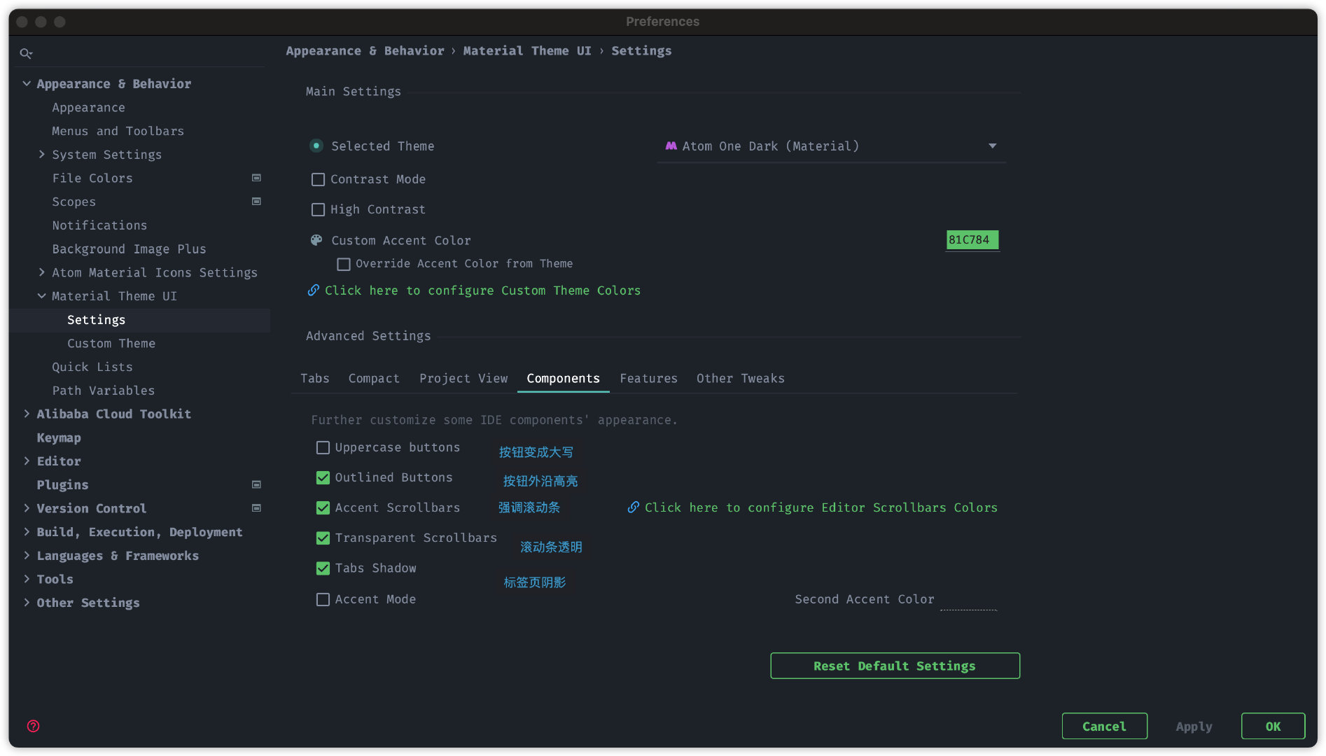The image size is (1326, 756).
Task: Enable Accent Mode checkbox
Action: click(x=323, y=599)
